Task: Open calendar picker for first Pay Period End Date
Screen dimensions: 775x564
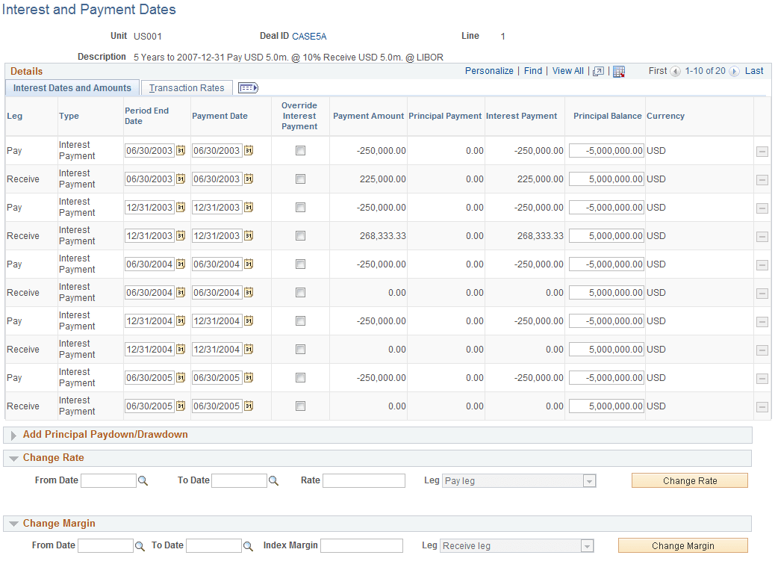Action: pyautogui.click(x=182, y=150)
